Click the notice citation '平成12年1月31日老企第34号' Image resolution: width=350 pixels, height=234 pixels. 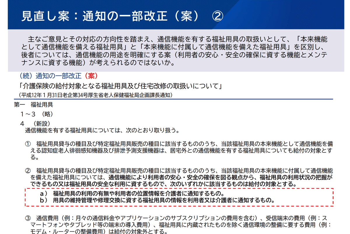coord(96,95)
